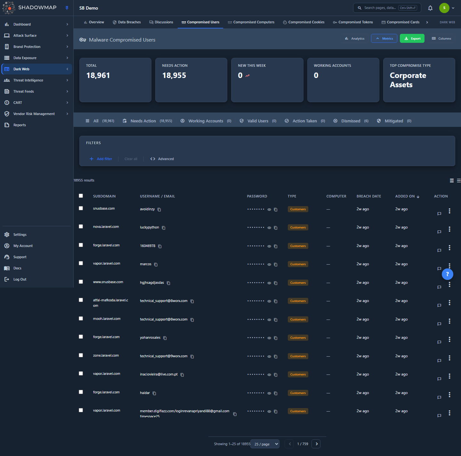Add comment on snusbase.com row
Viewport: 461px width, 456px height.
439,213
